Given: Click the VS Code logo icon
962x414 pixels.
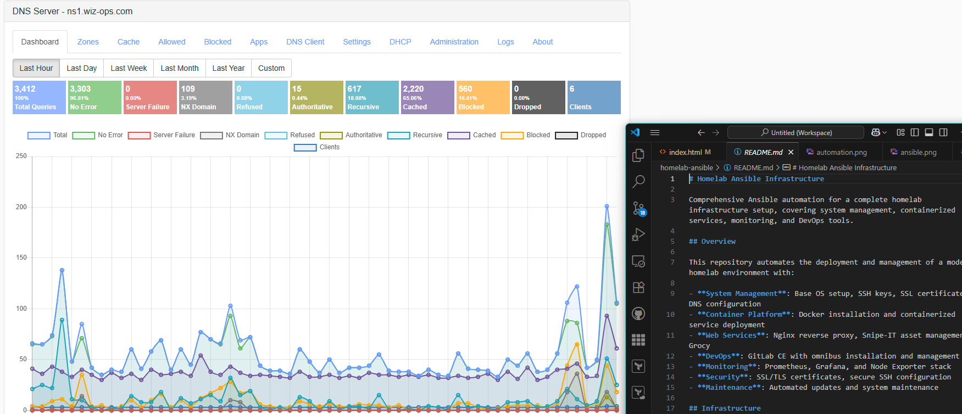Looking at the screenshot, I should (636, 132).
